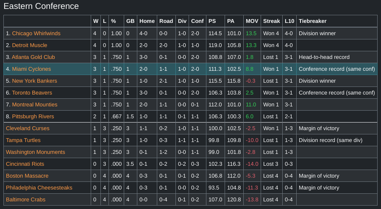The image size is (381, 209).
Task: Click the Conf column header
Action: point(197,21)
